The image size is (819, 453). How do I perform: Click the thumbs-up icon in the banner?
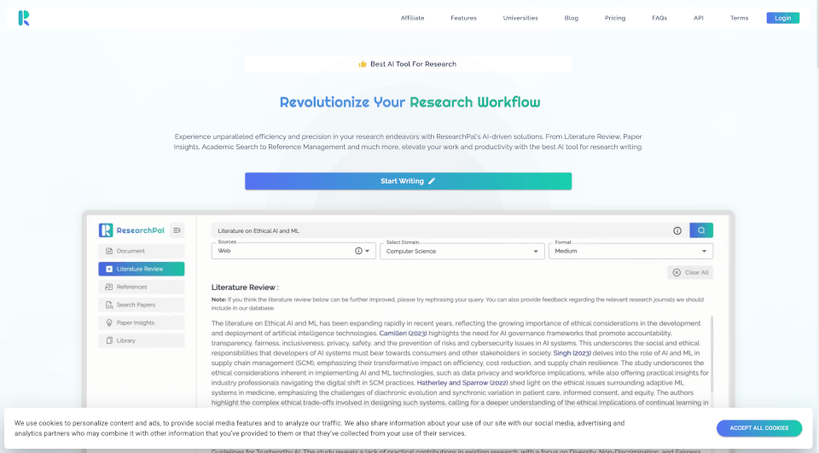[363, 64]
